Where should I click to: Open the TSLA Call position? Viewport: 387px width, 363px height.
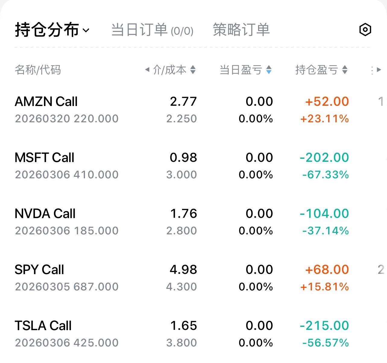(x=43, y=326)
